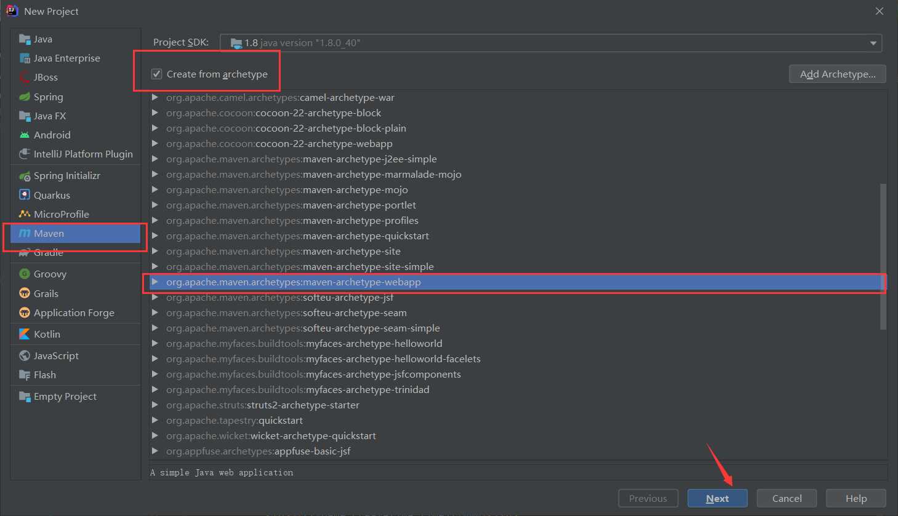Select Java Enterprise project type
Screen dimensions: 898x516
(75, 58)
